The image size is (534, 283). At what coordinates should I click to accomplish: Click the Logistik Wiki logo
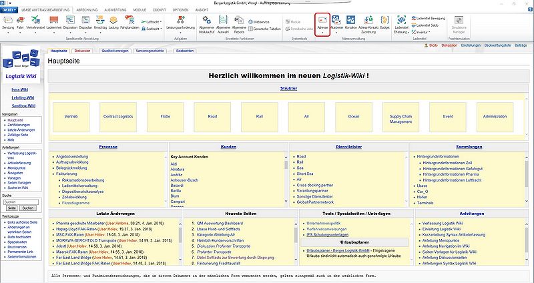pos(21,64)
